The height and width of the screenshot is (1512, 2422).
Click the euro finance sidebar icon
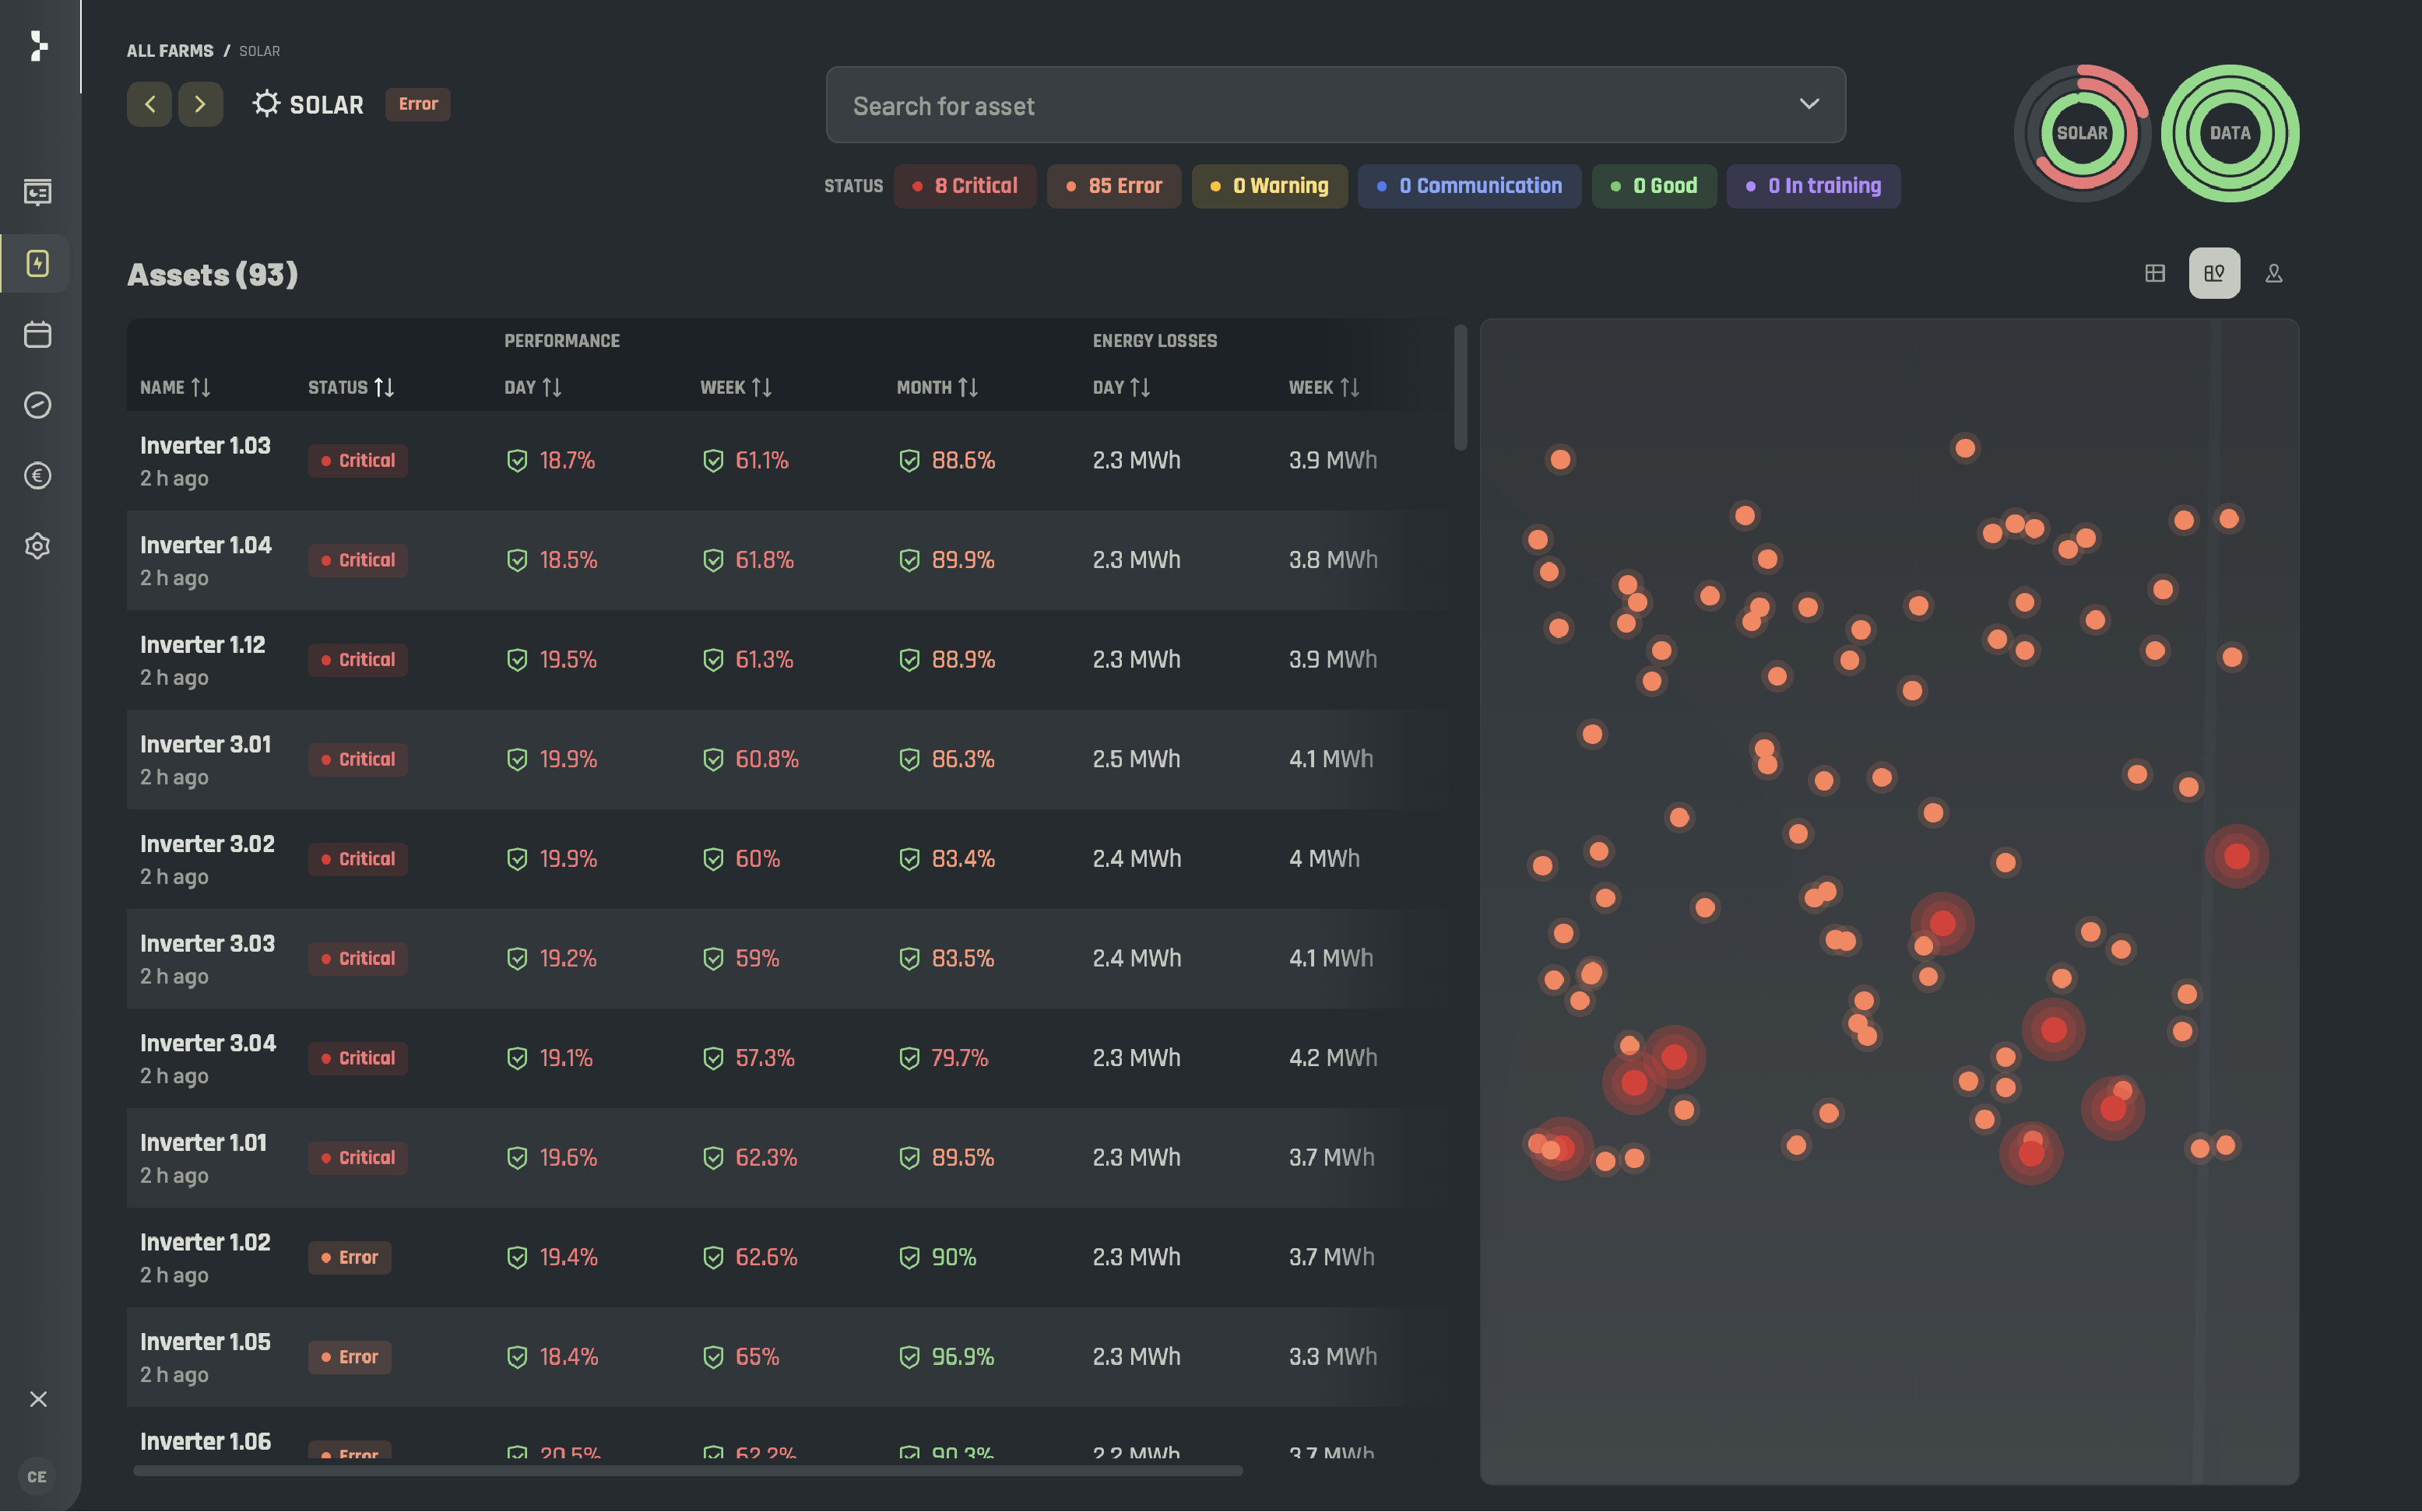(37, 475)
